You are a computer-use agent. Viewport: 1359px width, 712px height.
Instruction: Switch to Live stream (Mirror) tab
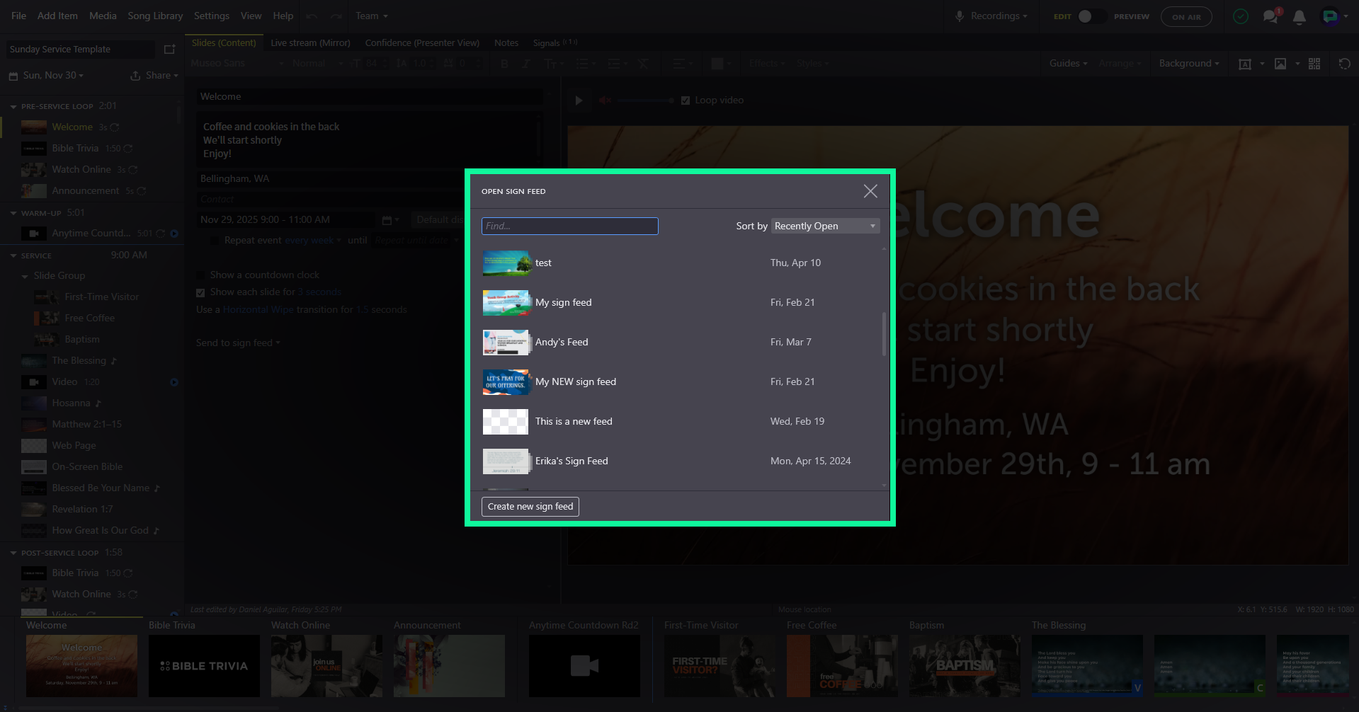[x=310, y=43]
